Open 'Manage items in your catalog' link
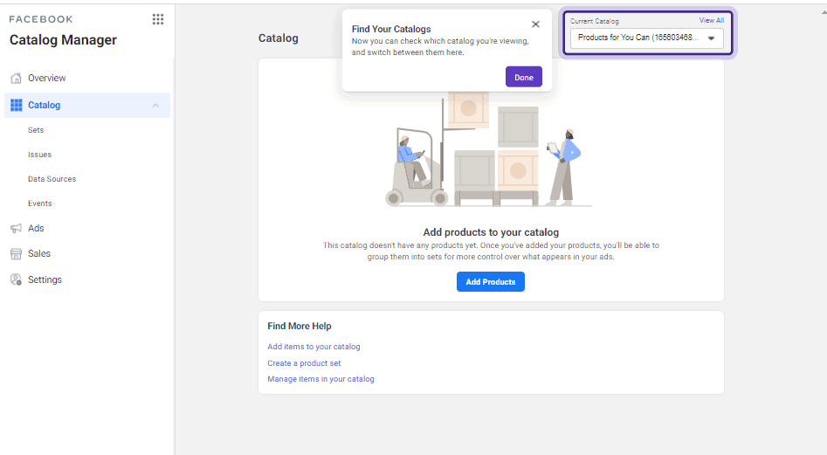Image resolution: width=827 pixels, height=455 pixels. point(320,379)
